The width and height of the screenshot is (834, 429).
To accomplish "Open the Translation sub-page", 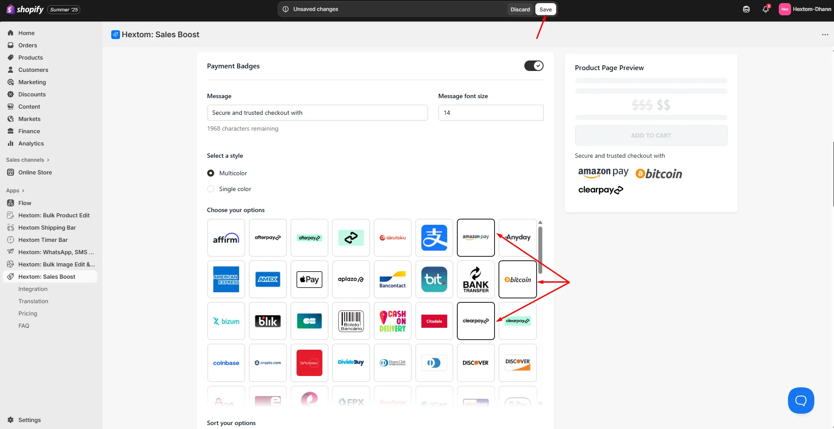I will [x=33, y=301].
